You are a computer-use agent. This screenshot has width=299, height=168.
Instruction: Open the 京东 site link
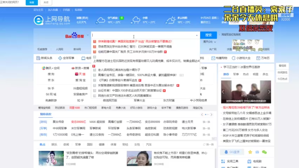pos(51,80)
